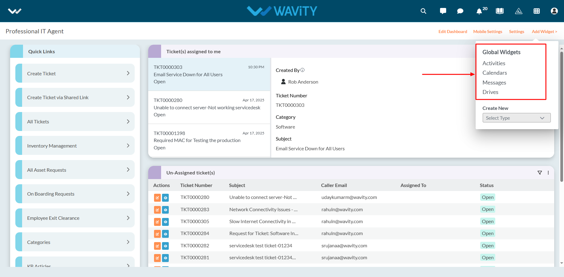Click the Assigned To column header
Image resolution: width=564 pixels, height=277 pixels.
point(413,185)
